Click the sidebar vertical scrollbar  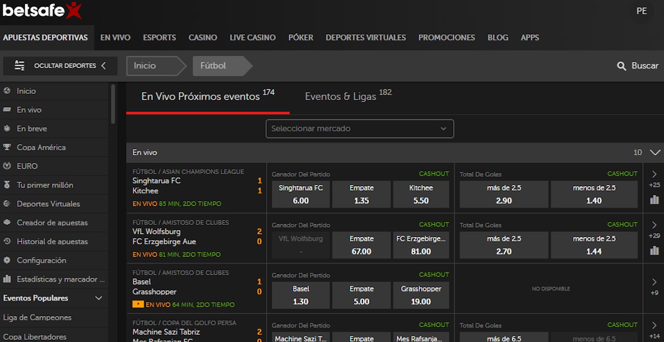coord(113,104)
